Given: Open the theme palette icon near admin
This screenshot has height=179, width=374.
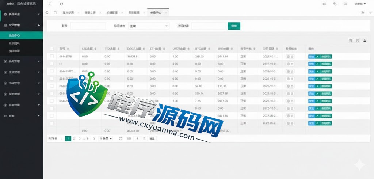Looking at the screenshot, I should (x=324, y=4).
